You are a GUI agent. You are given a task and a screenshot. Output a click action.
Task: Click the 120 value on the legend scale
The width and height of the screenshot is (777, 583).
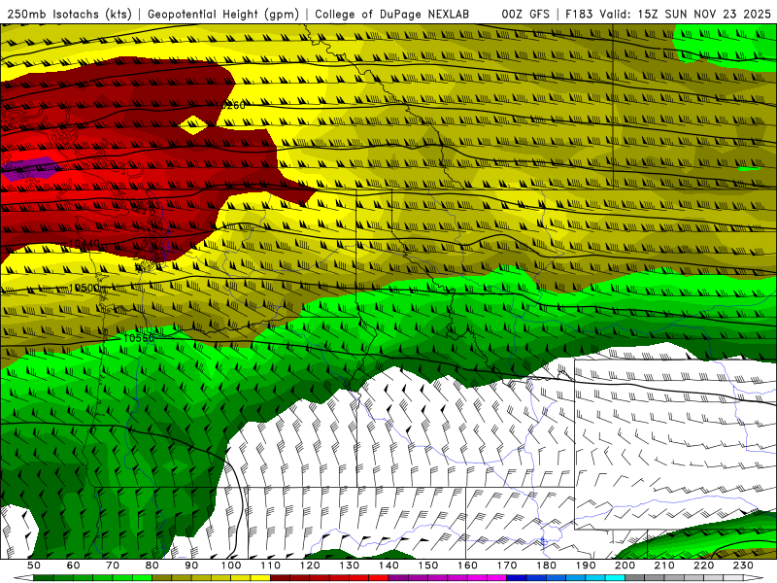pos(310,566)
